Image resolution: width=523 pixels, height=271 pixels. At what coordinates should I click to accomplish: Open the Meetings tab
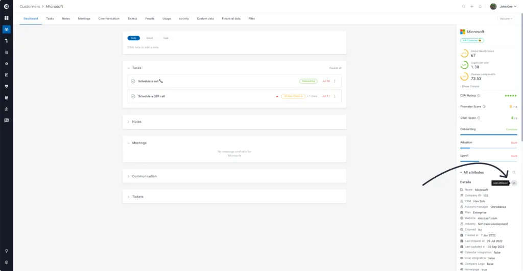pyautogui.click(x=84, y=19)
